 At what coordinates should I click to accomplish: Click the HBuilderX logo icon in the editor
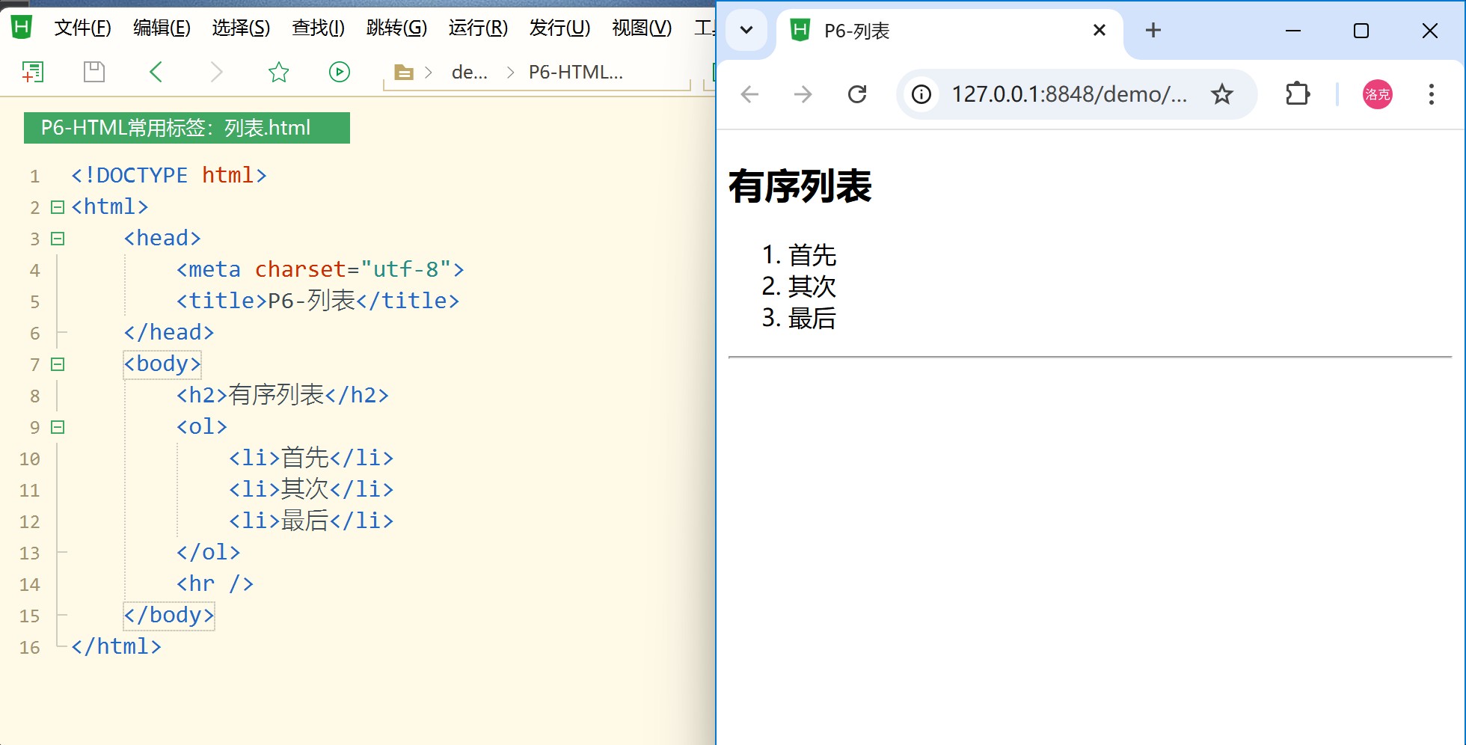click(x=21, y=27)
